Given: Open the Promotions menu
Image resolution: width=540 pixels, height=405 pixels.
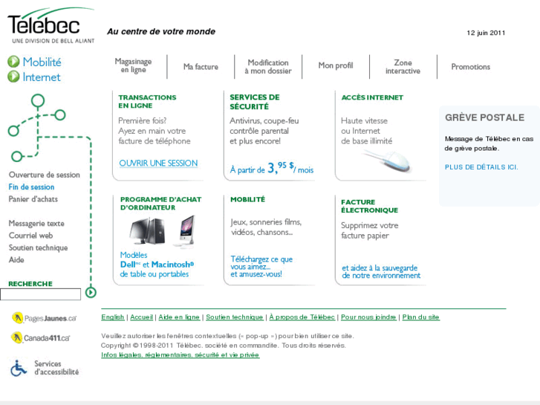Looking at the screenshot, I should pyautogui.click(x=471, y=67).
